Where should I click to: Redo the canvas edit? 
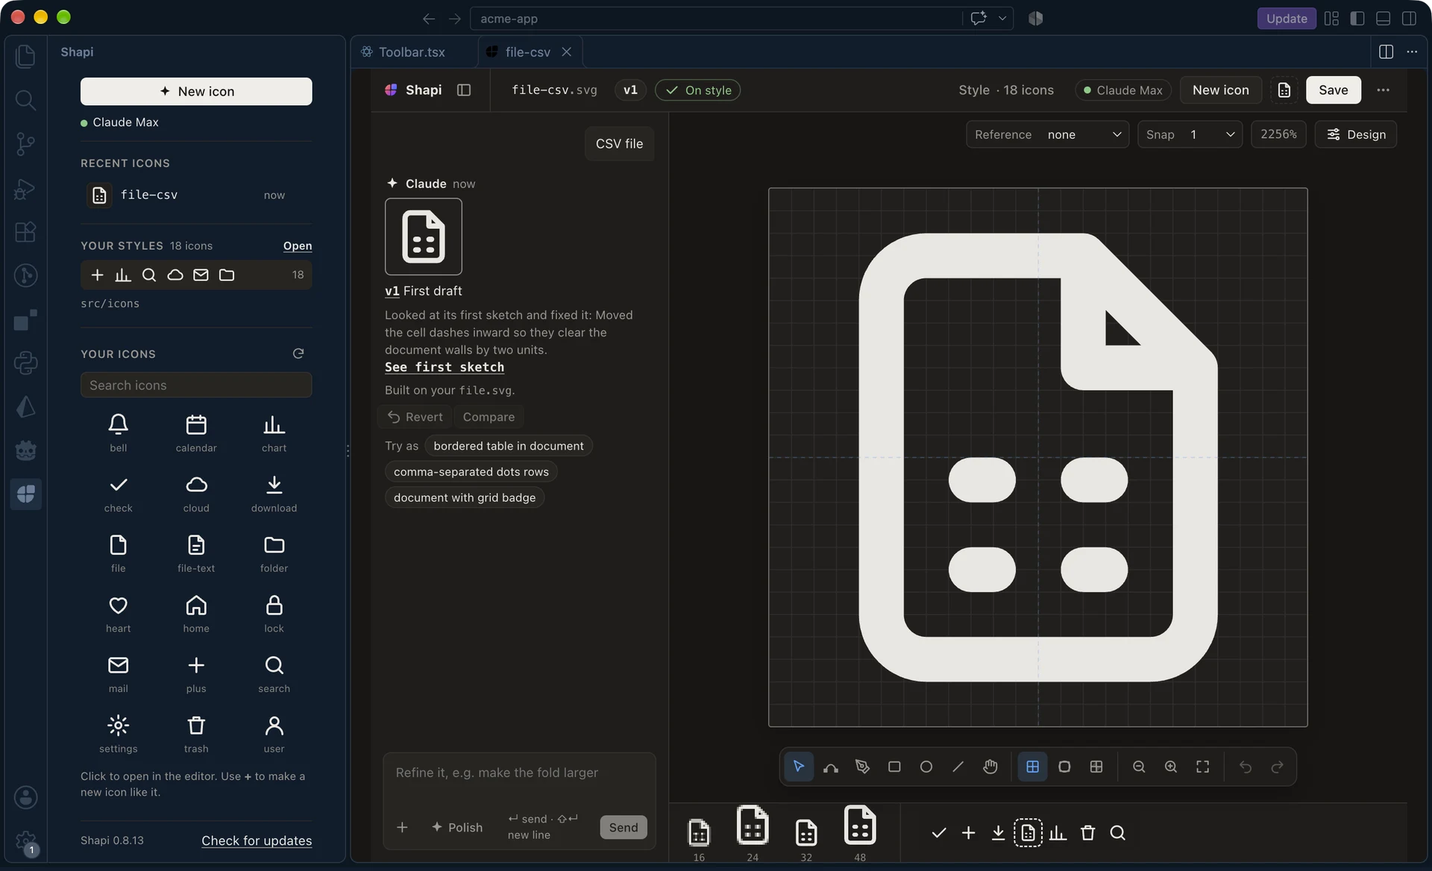coord(1278,767)
